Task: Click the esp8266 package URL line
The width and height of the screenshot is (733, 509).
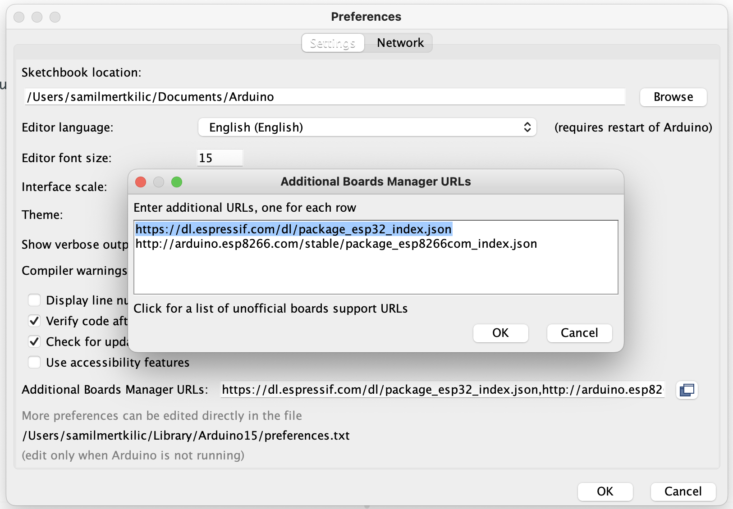Action: (336, 244)
